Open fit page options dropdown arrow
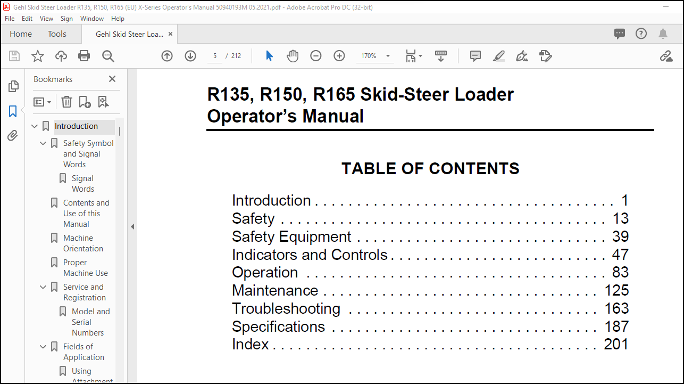This screenshot has height=384, width=684. click(421, 56)
